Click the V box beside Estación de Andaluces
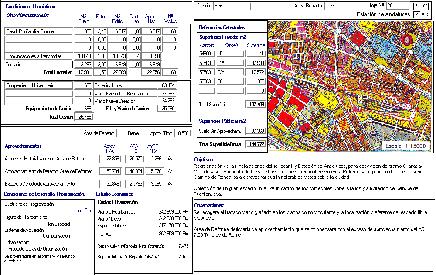Image resolution: width=436 pixels, height=275 pixels. tap(417, 14)
